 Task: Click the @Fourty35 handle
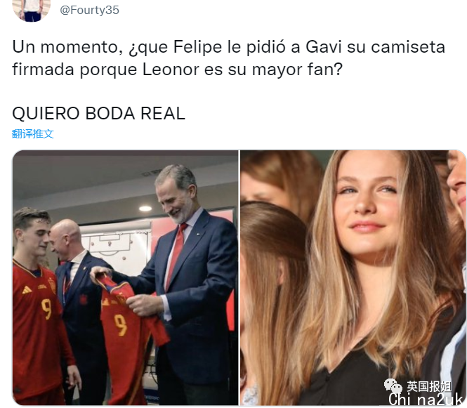[89, 10]
